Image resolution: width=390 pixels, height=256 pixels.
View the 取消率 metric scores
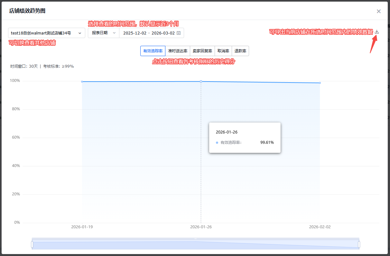click(223, 51)
